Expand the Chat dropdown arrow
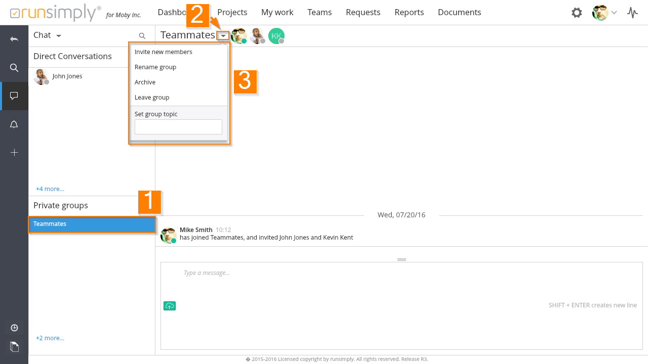This screenshot has height=364, width=648. tap(59, 36)
